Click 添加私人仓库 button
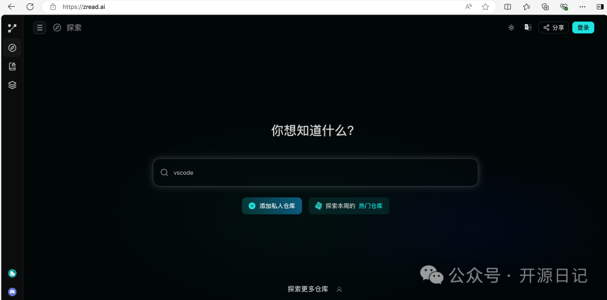 pos(272,206)
